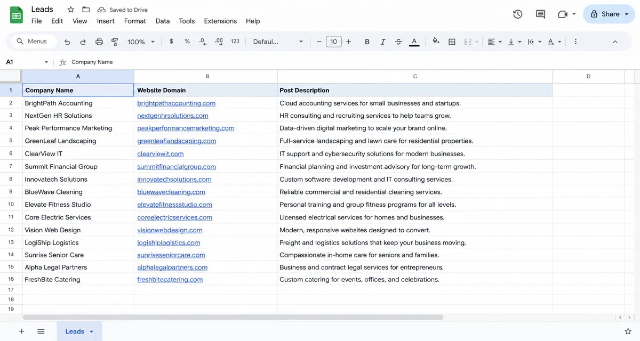This screenshot has width=640, height=341.
Task: Open the View menu
Action: pos(80,21)
